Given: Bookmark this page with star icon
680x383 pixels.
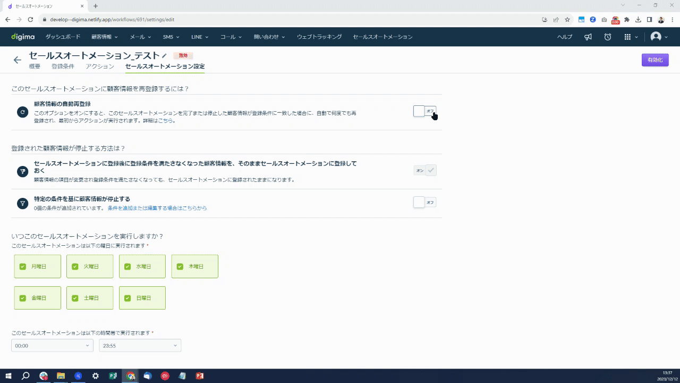Looking at the screenshot, I should click(567, 20).
